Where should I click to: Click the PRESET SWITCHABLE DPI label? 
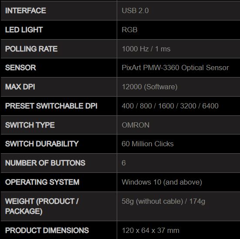(51, 106)
